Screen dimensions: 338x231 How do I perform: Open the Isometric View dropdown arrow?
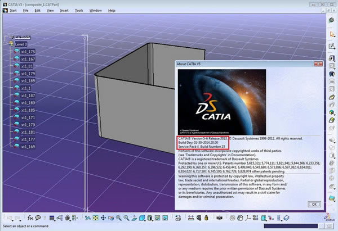tap(145, 221)
